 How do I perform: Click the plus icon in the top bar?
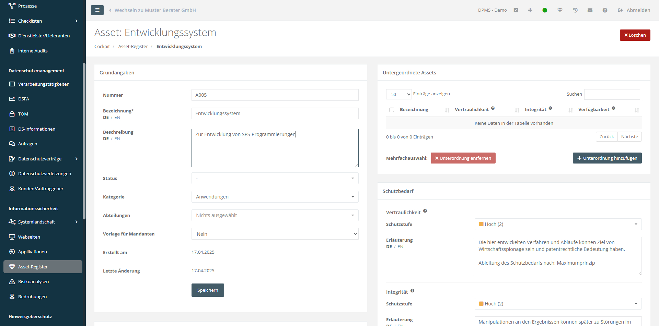pyautogui.click(x=530, y=10)
